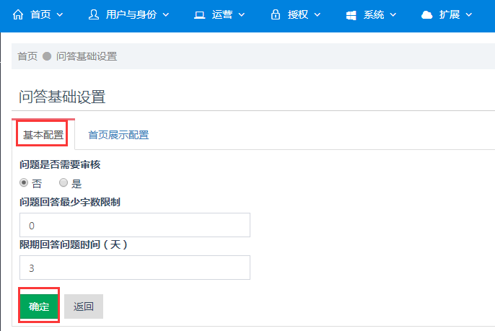This screenshot has width=495, height=331.
Task: Click the user silhouette icon beside 用户与身份
Action: (94, 14)
